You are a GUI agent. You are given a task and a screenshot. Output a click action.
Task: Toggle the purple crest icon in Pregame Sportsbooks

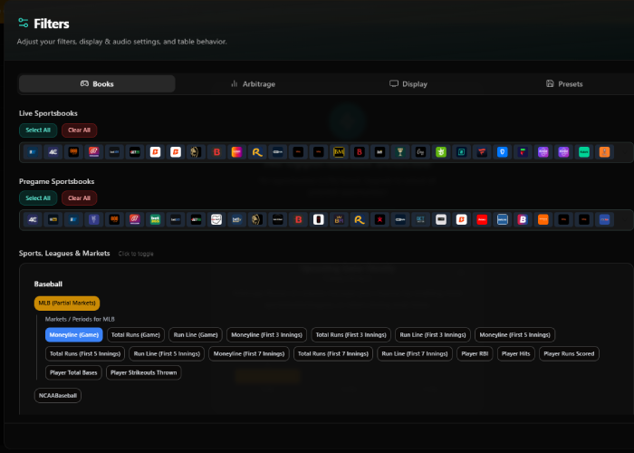pos(94,219)
